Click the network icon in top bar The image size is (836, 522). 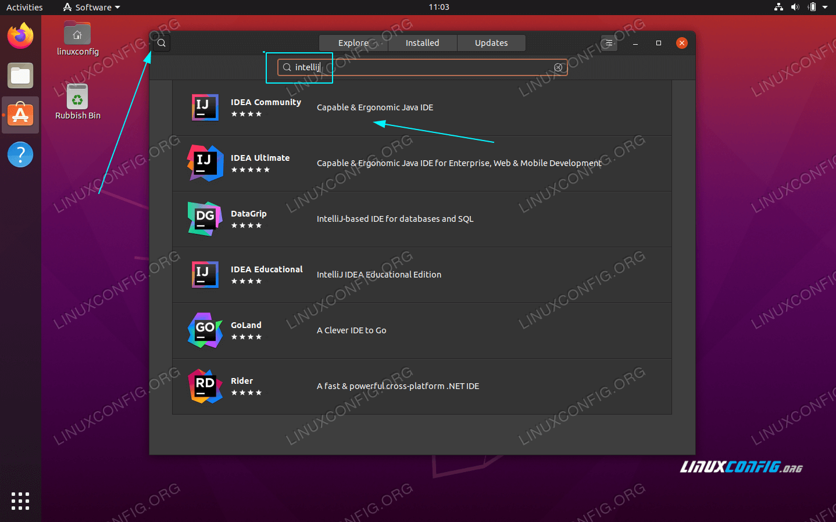click(x=779, y=7)
